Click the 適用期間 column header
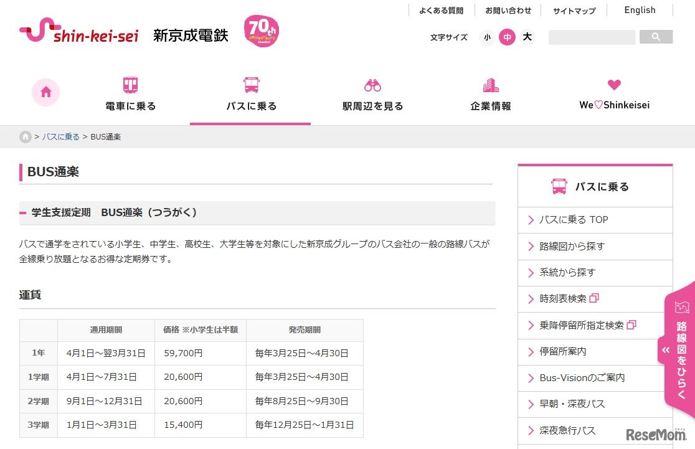Image resolution: width=695 pixels, height=449 pixels. tap(106, 330)
